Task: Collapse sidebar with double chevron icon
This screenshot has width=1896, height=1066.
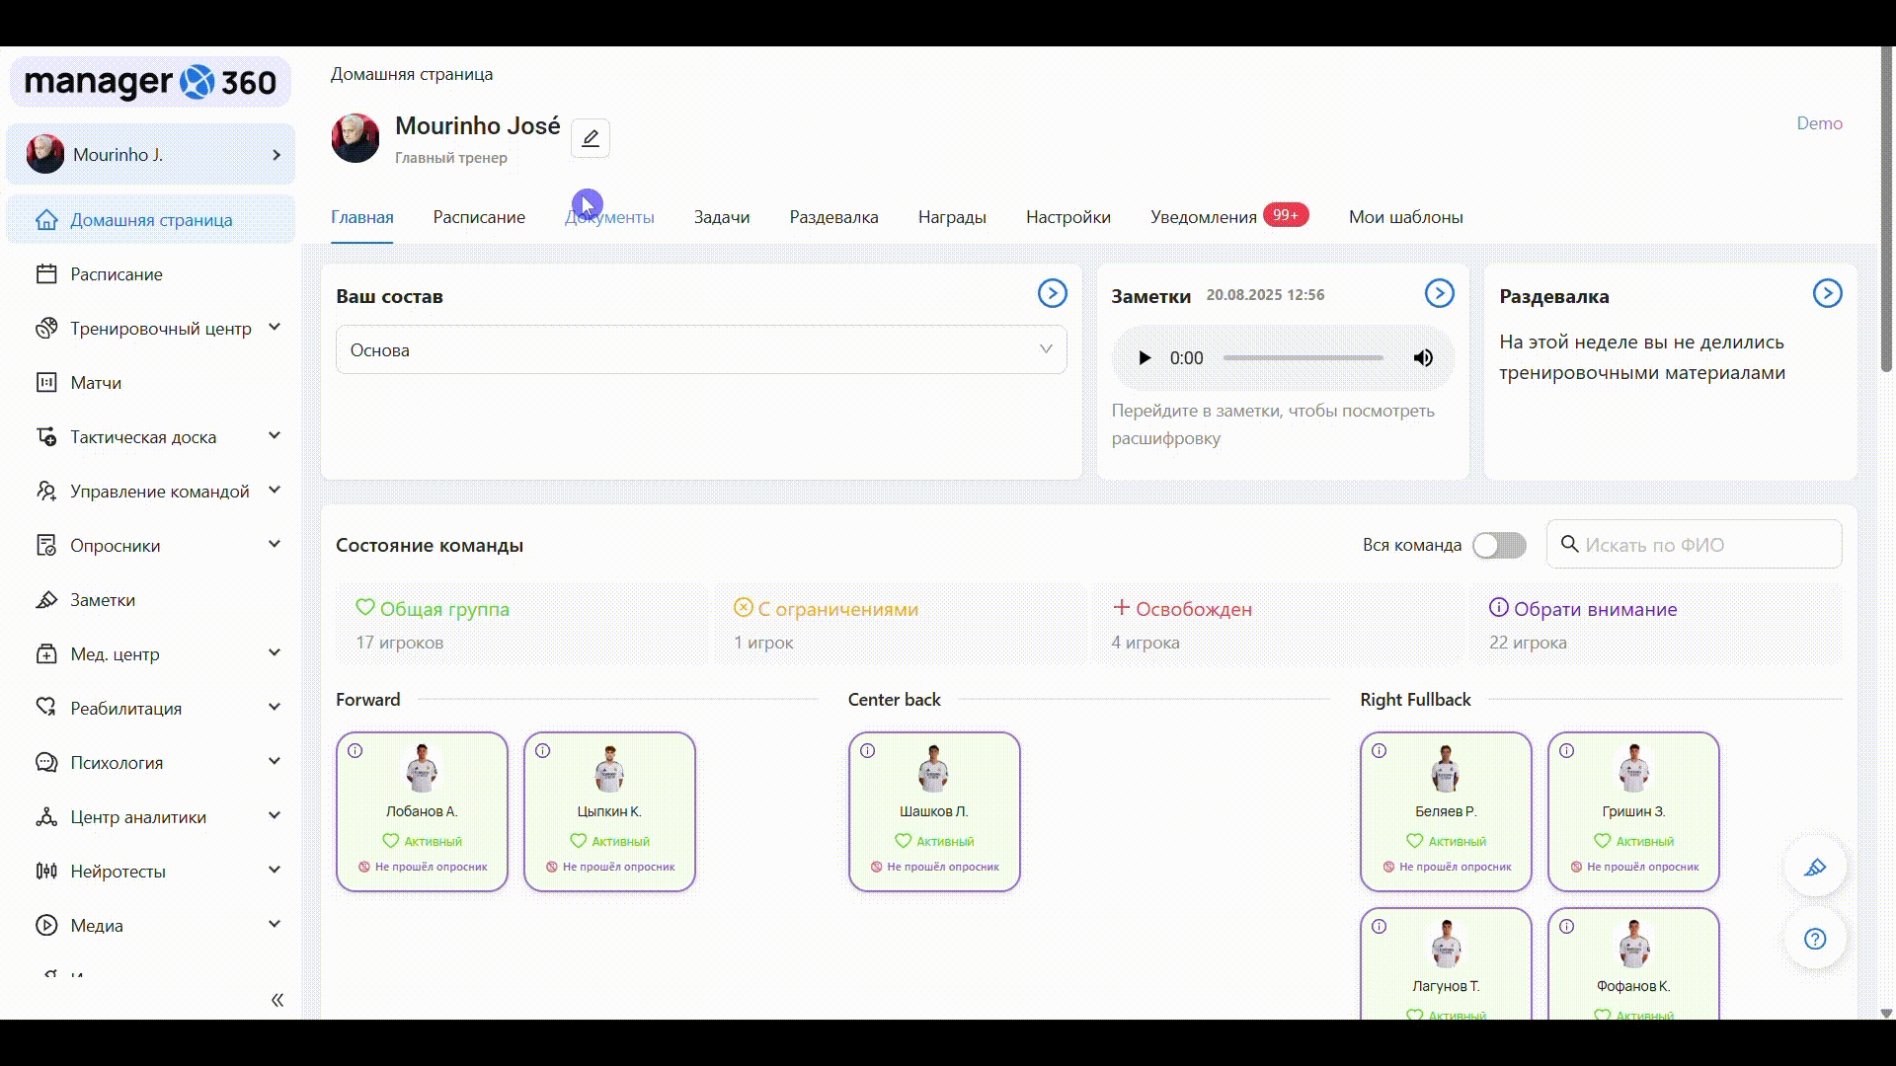Action: click(x=277, y=1000)
